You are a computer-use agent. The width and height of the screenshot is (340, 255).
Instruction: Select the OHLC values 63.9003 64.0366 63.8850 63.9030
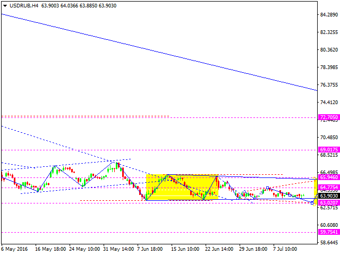79,6
